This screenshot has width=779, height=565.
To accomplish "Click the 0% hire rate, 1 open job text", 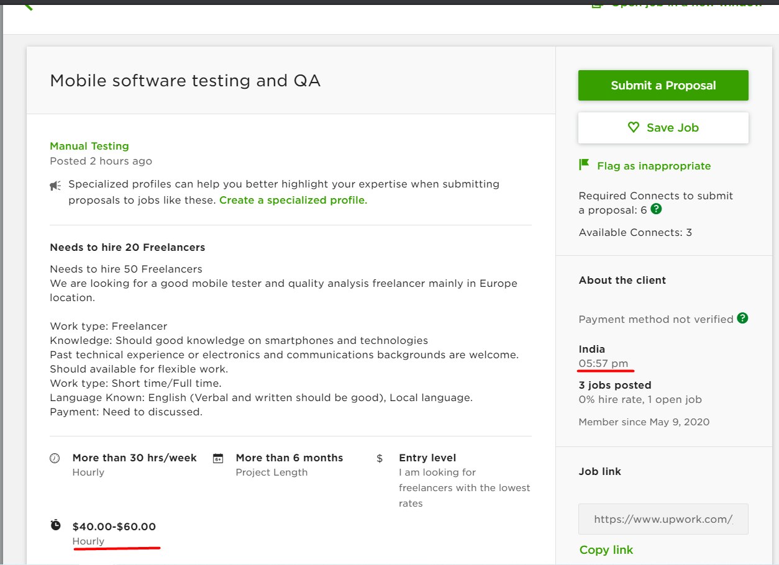I will click(x=640, y=399).
